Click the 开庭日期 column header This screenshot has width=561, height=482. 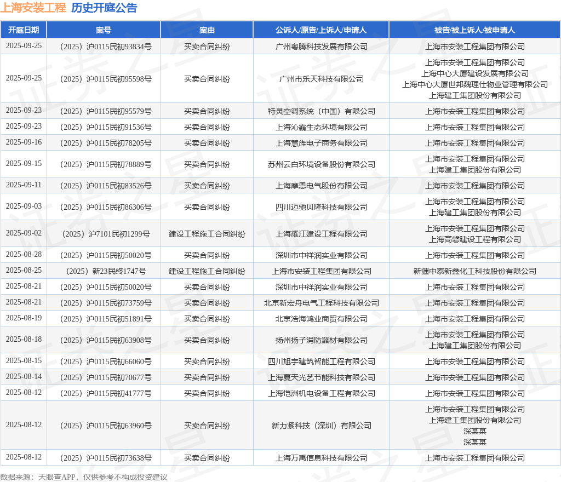click(24, 30)
